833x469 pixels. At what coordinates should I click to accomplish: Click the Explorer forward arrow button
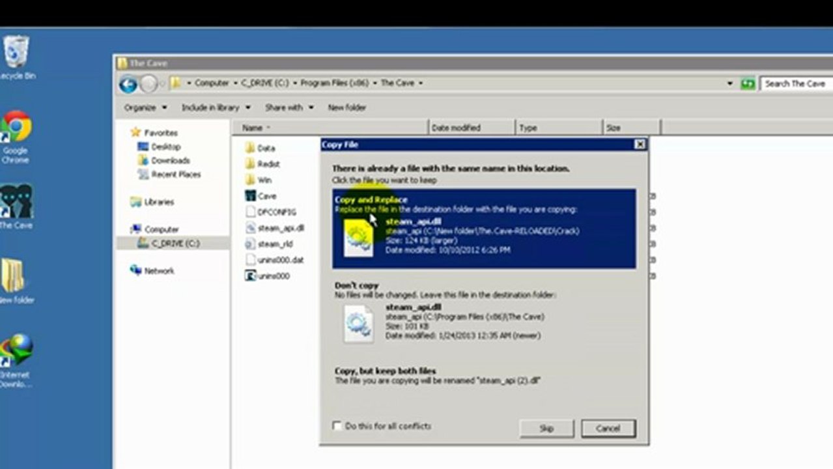(148, 83)
